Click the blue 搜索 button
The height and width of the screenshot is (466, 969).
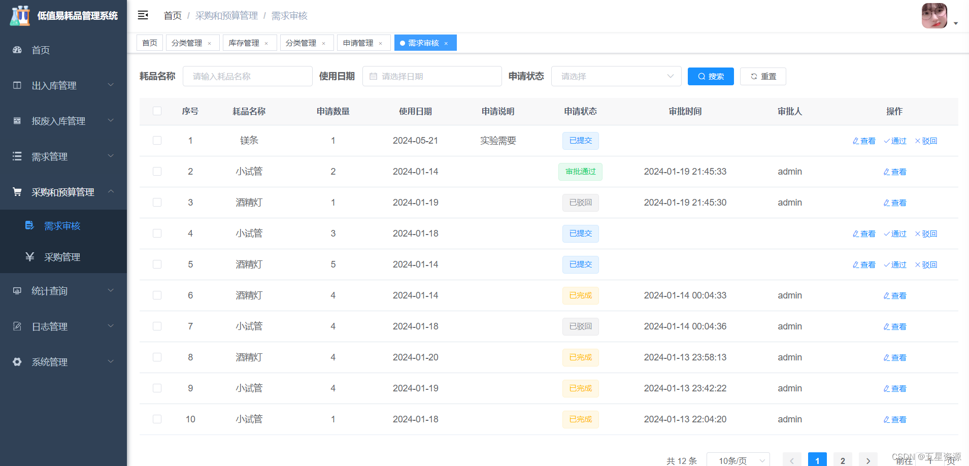(x=711, y=76)
